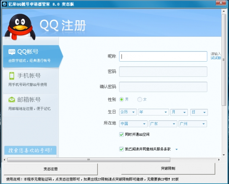Click the vertical scrollbar up arrow
The height and width of the screenshot is (184, 229).
coord(224,11)
